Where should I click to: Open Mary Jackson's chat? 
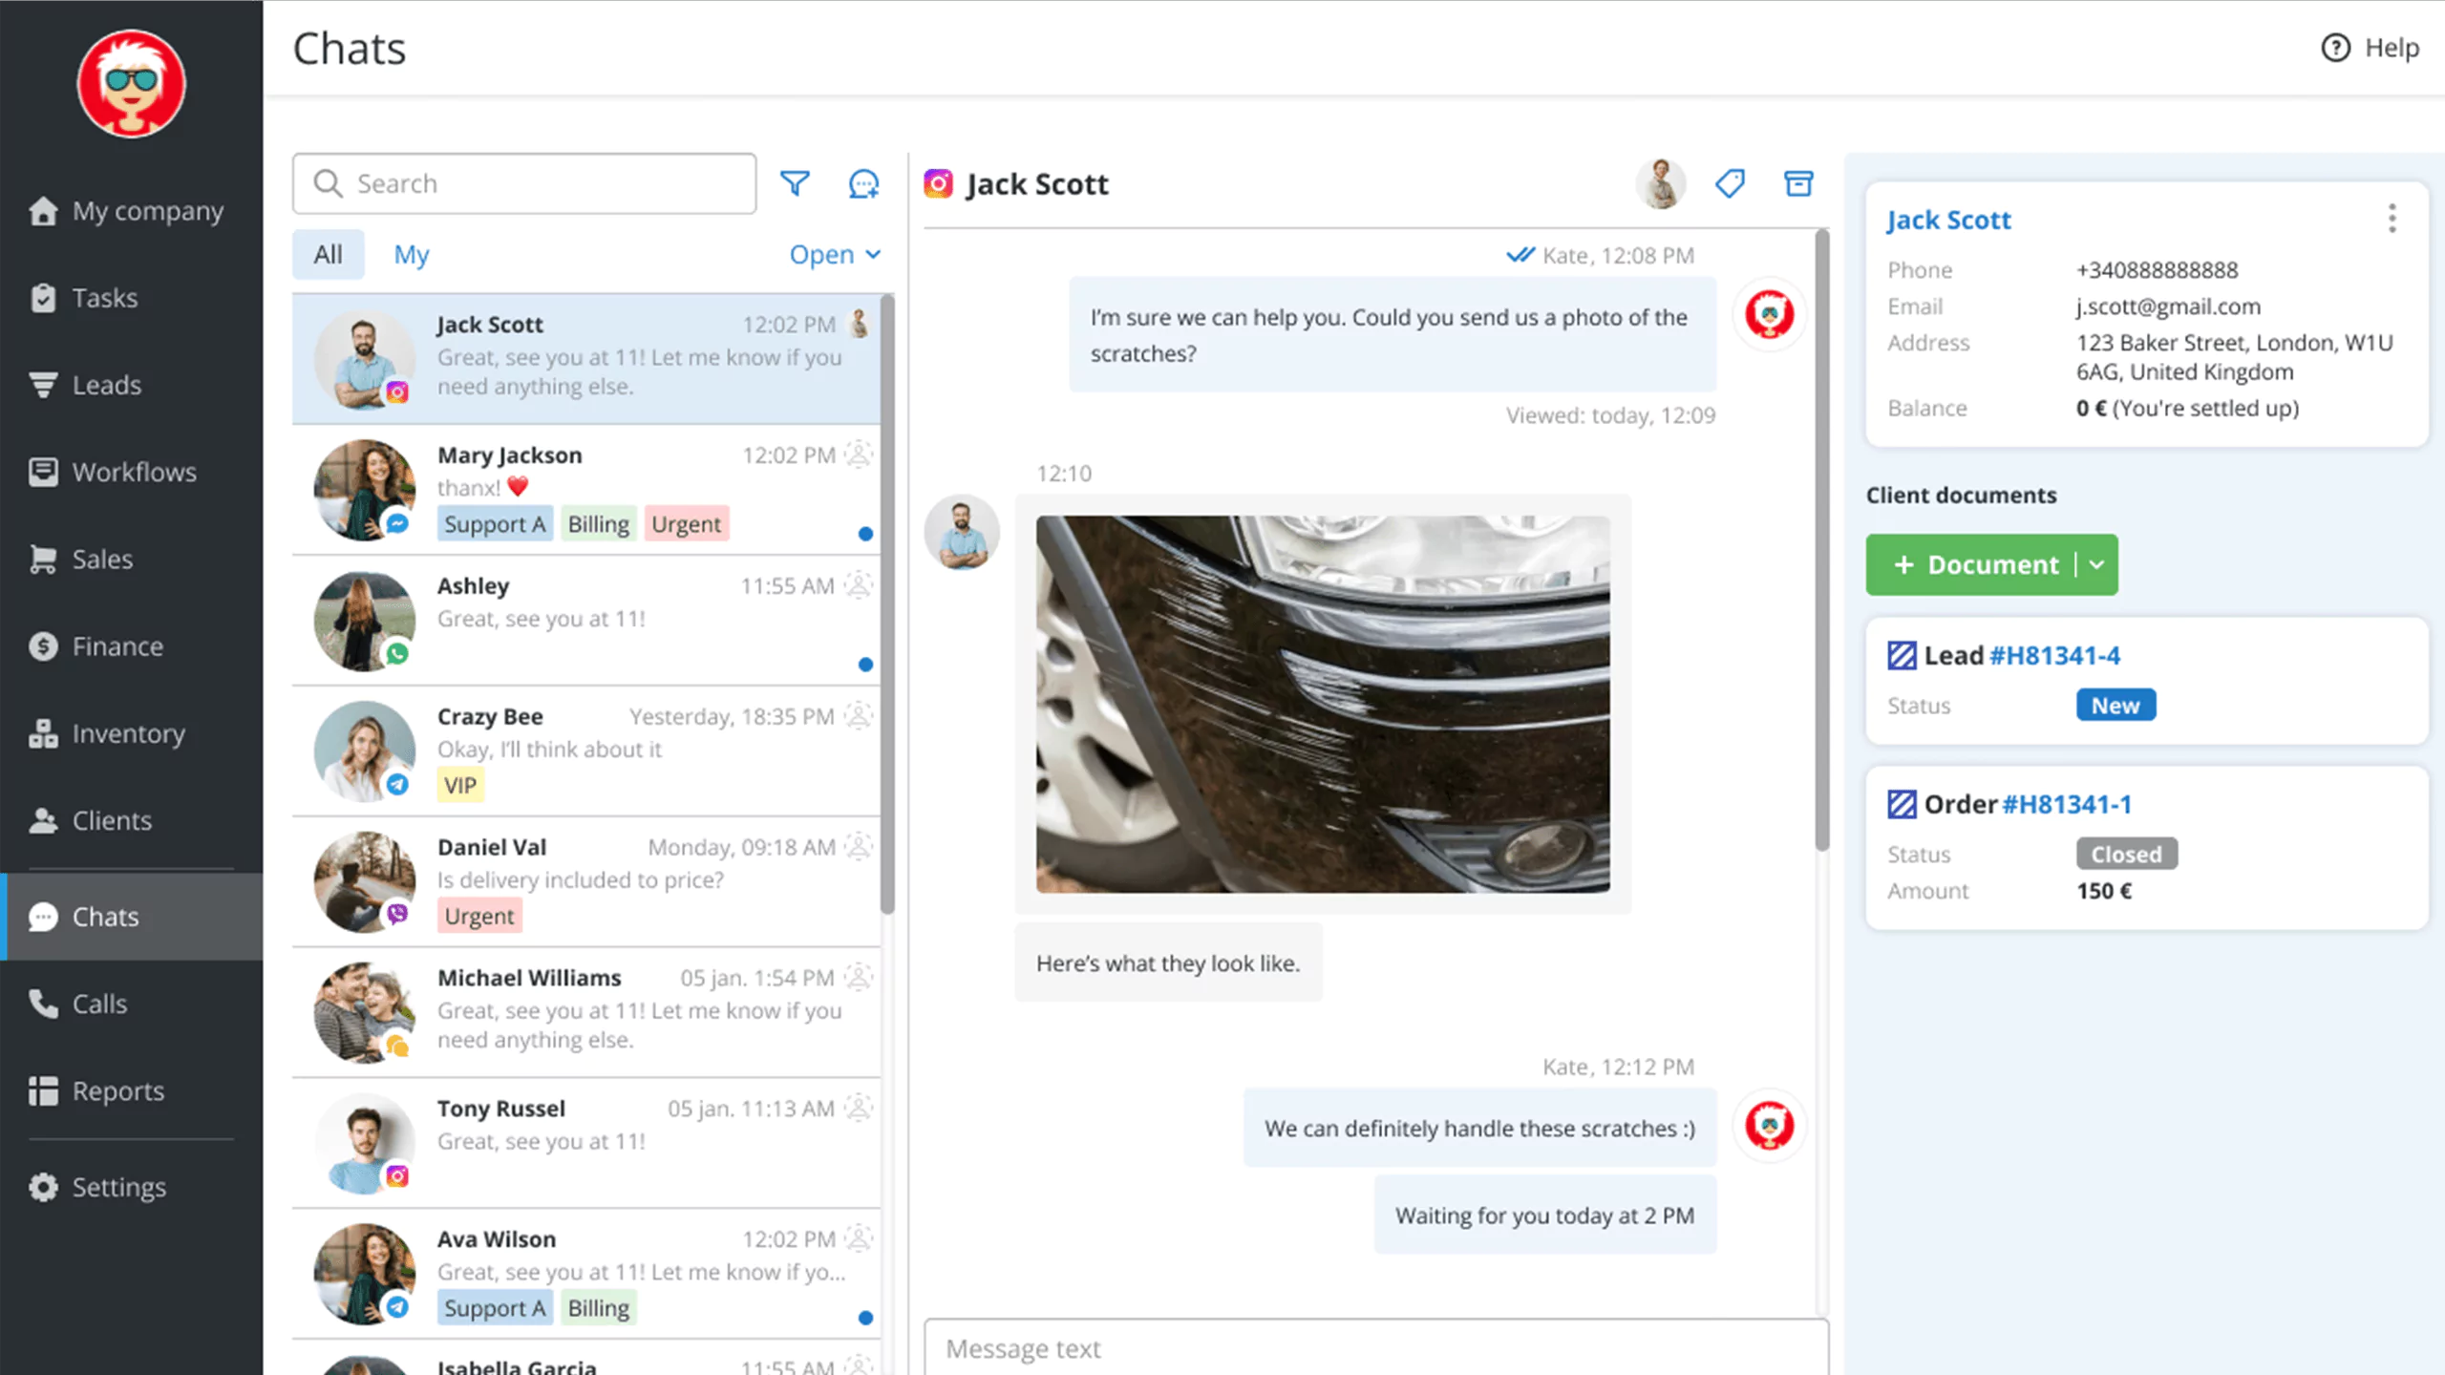[x=586, y=490]
